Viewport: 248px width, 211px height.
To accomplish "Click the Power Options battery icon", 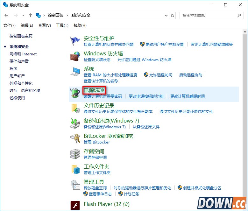I will (75, 93).
